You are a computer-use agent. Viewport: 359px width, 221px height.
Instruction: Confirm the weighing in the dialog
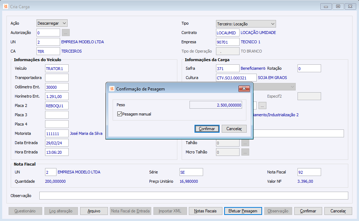coord(207,129)
